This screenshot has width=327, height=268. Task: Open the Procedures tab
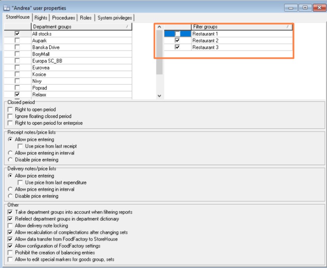pos(63,18)
